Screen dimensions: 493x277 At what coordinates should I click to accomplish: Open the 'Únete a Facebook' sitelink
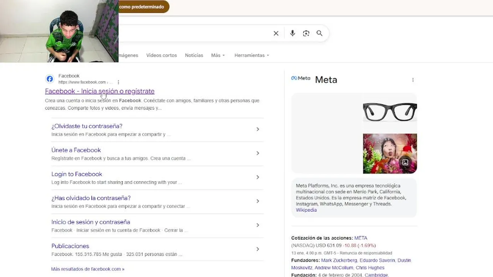click(76, 150)
